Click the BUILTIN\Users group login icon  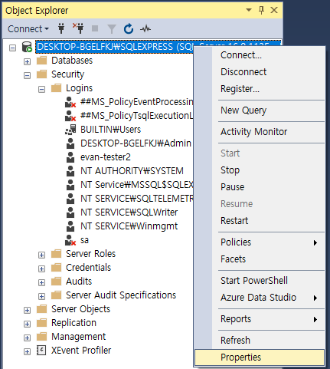point(70,130)
